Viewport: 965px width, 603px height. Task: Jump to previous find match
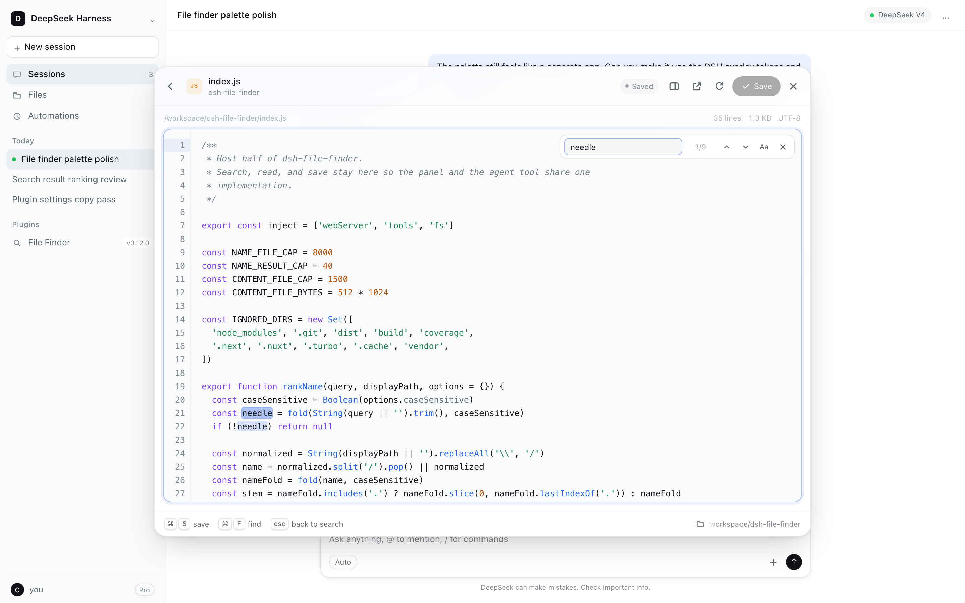coord(726,147)
